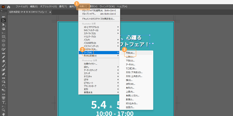The image size is (233, 116).
Task: Choose 下弦(U)... warp effect
Action: [x=136, y=61]
